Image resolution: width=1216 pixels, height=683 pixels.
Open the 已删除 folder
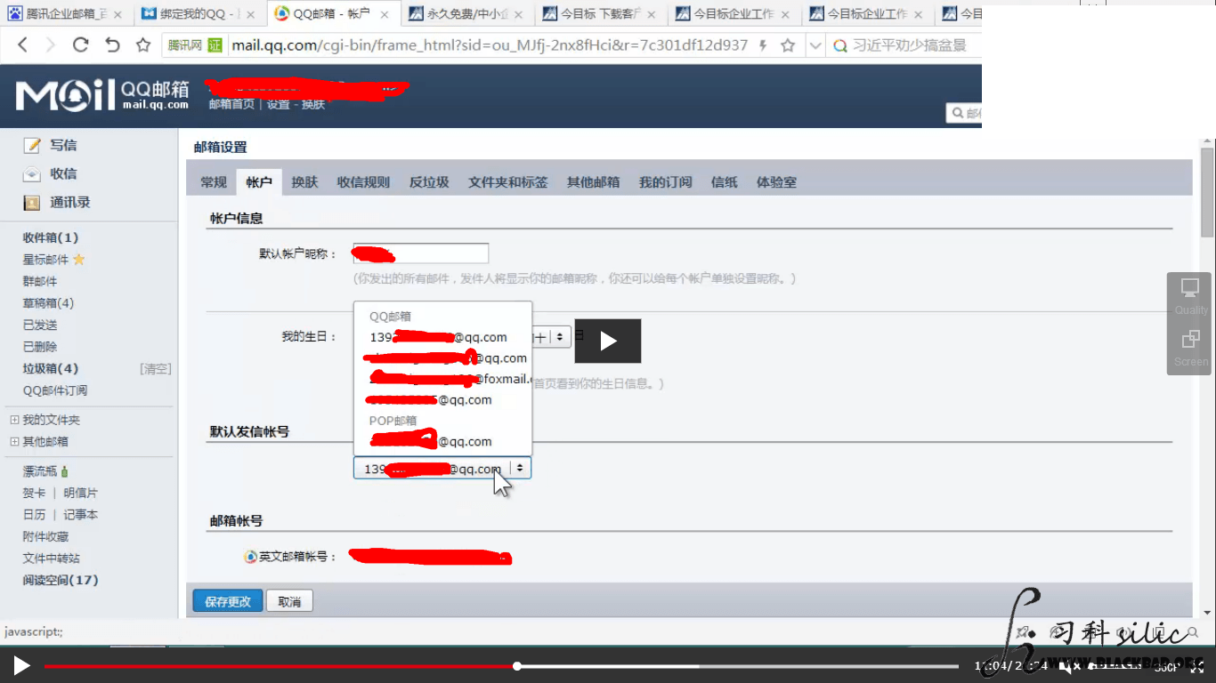click(x=40, y=347)
